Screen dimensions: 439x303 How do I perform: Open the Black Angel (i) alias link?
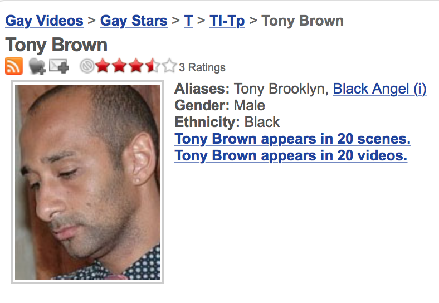click(379, 89)
